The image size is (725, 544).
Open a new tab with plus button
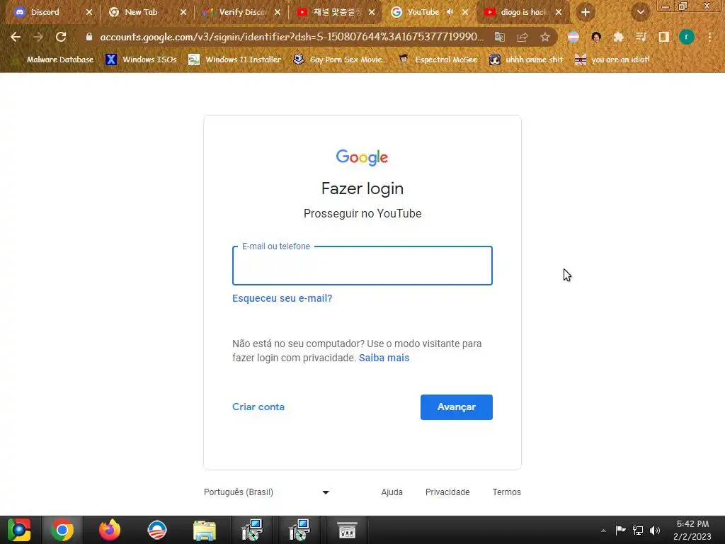pyautogui.click(x=586, y=13)
